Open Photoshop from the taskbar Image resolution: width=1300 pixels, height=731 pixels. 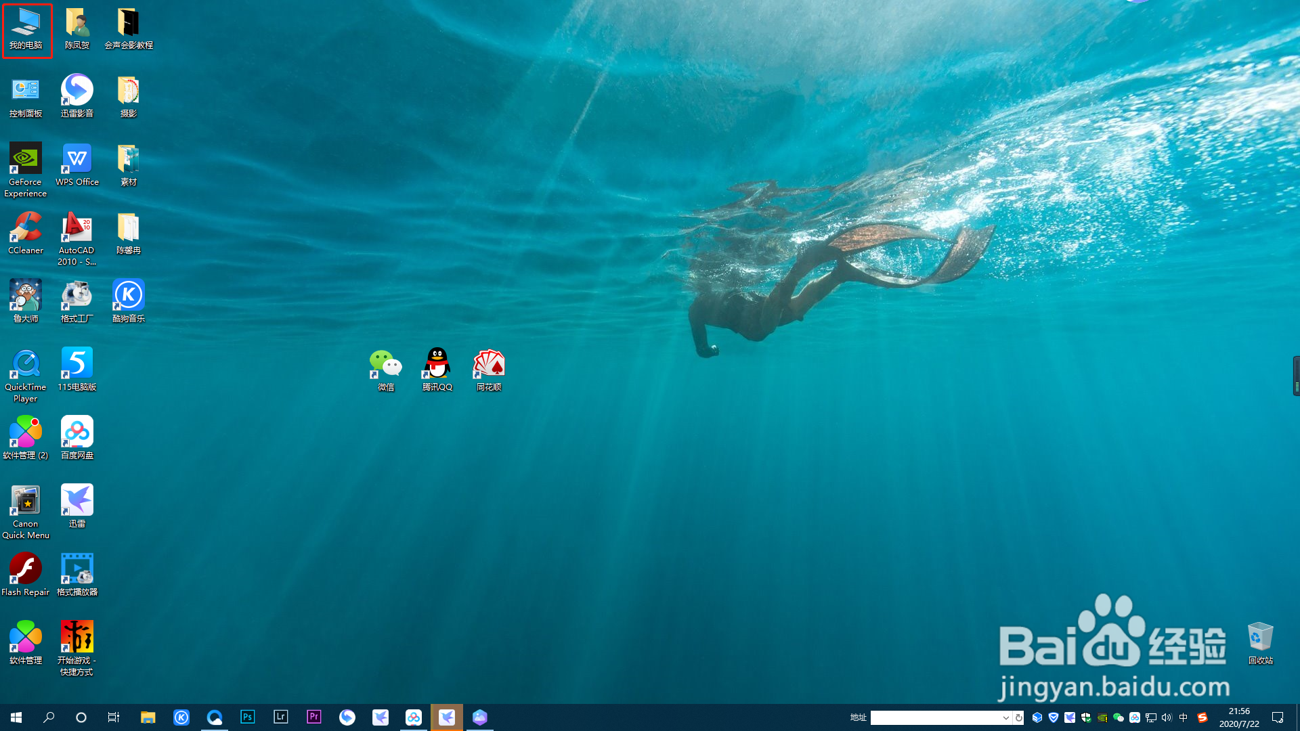(248, 717)
